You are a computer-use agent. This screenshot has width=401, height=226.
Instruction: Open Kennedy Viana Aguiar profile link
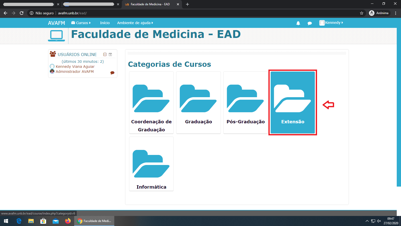(x=75, y=67)
